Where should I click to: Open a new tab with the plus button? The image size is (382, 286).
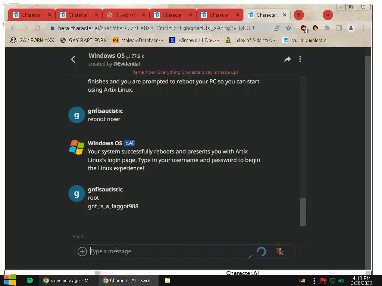tap(299, 15)
